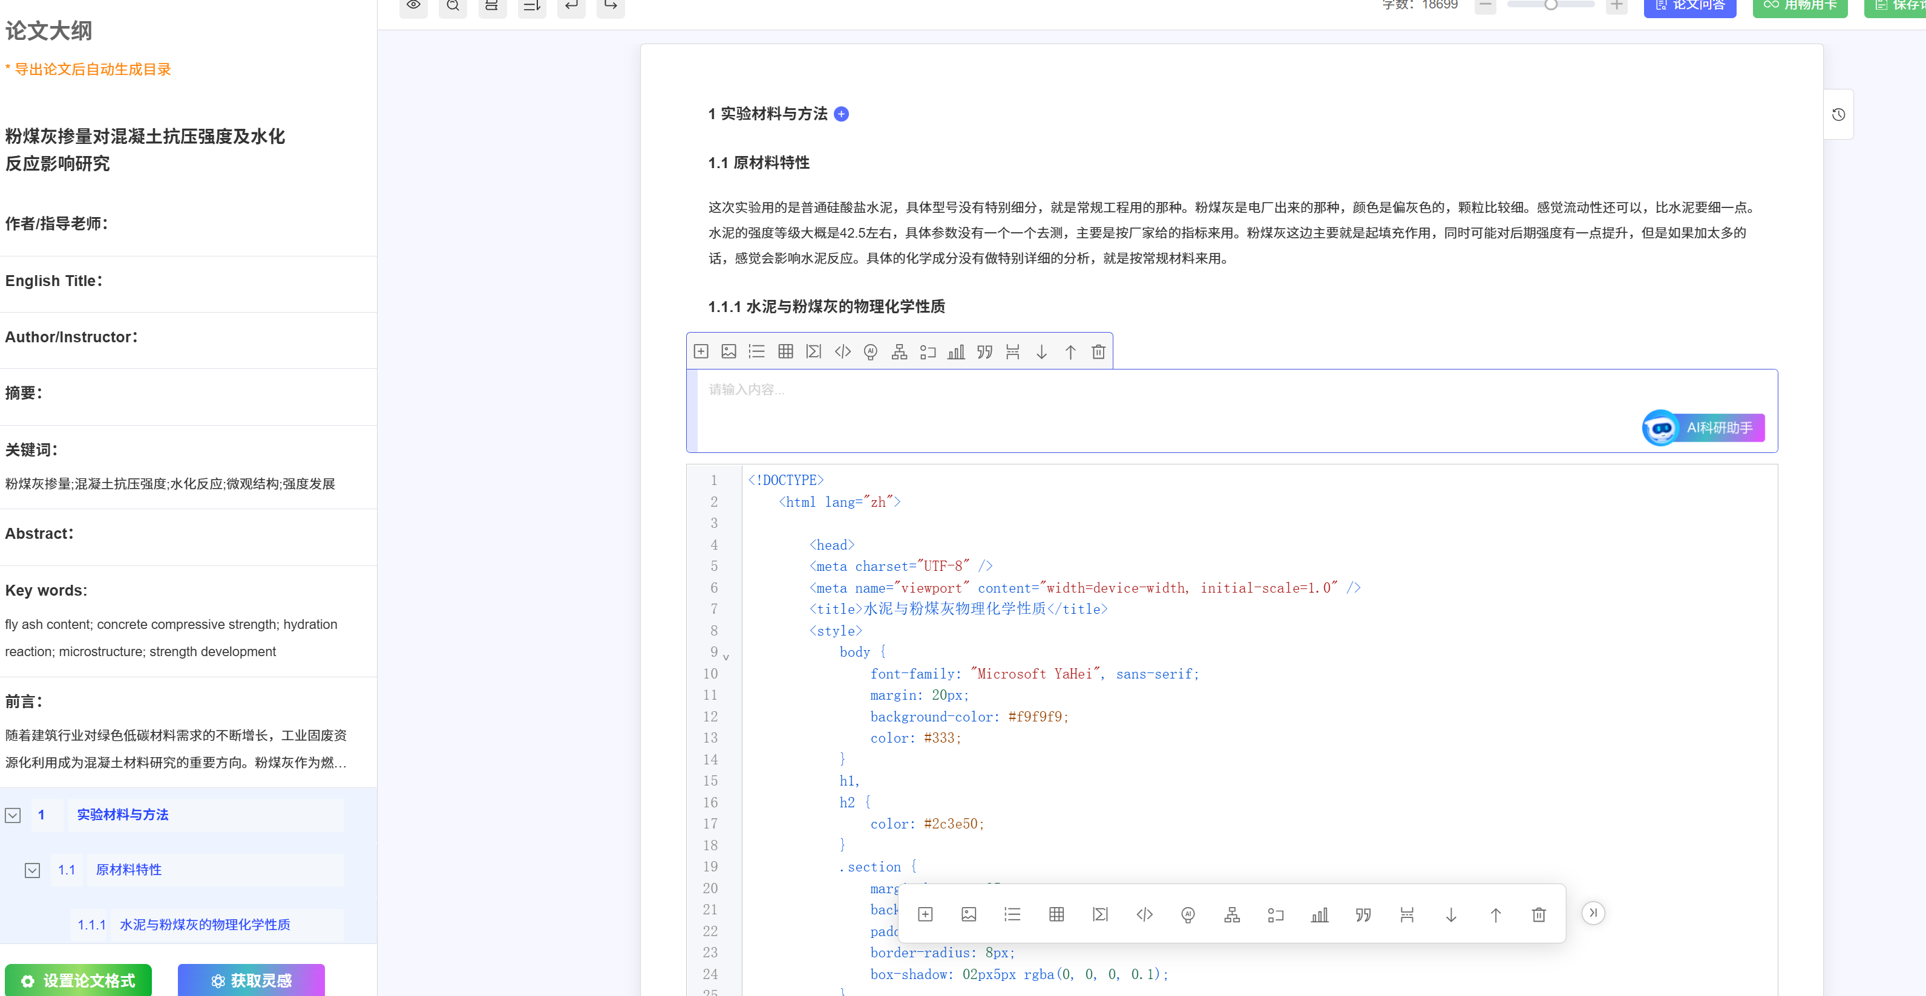Image resolution: width=1926 pixels, height=996 pixels.
Task: Collapse floating toolbar with side arrow button
Action: click(x=1593, y=913)
